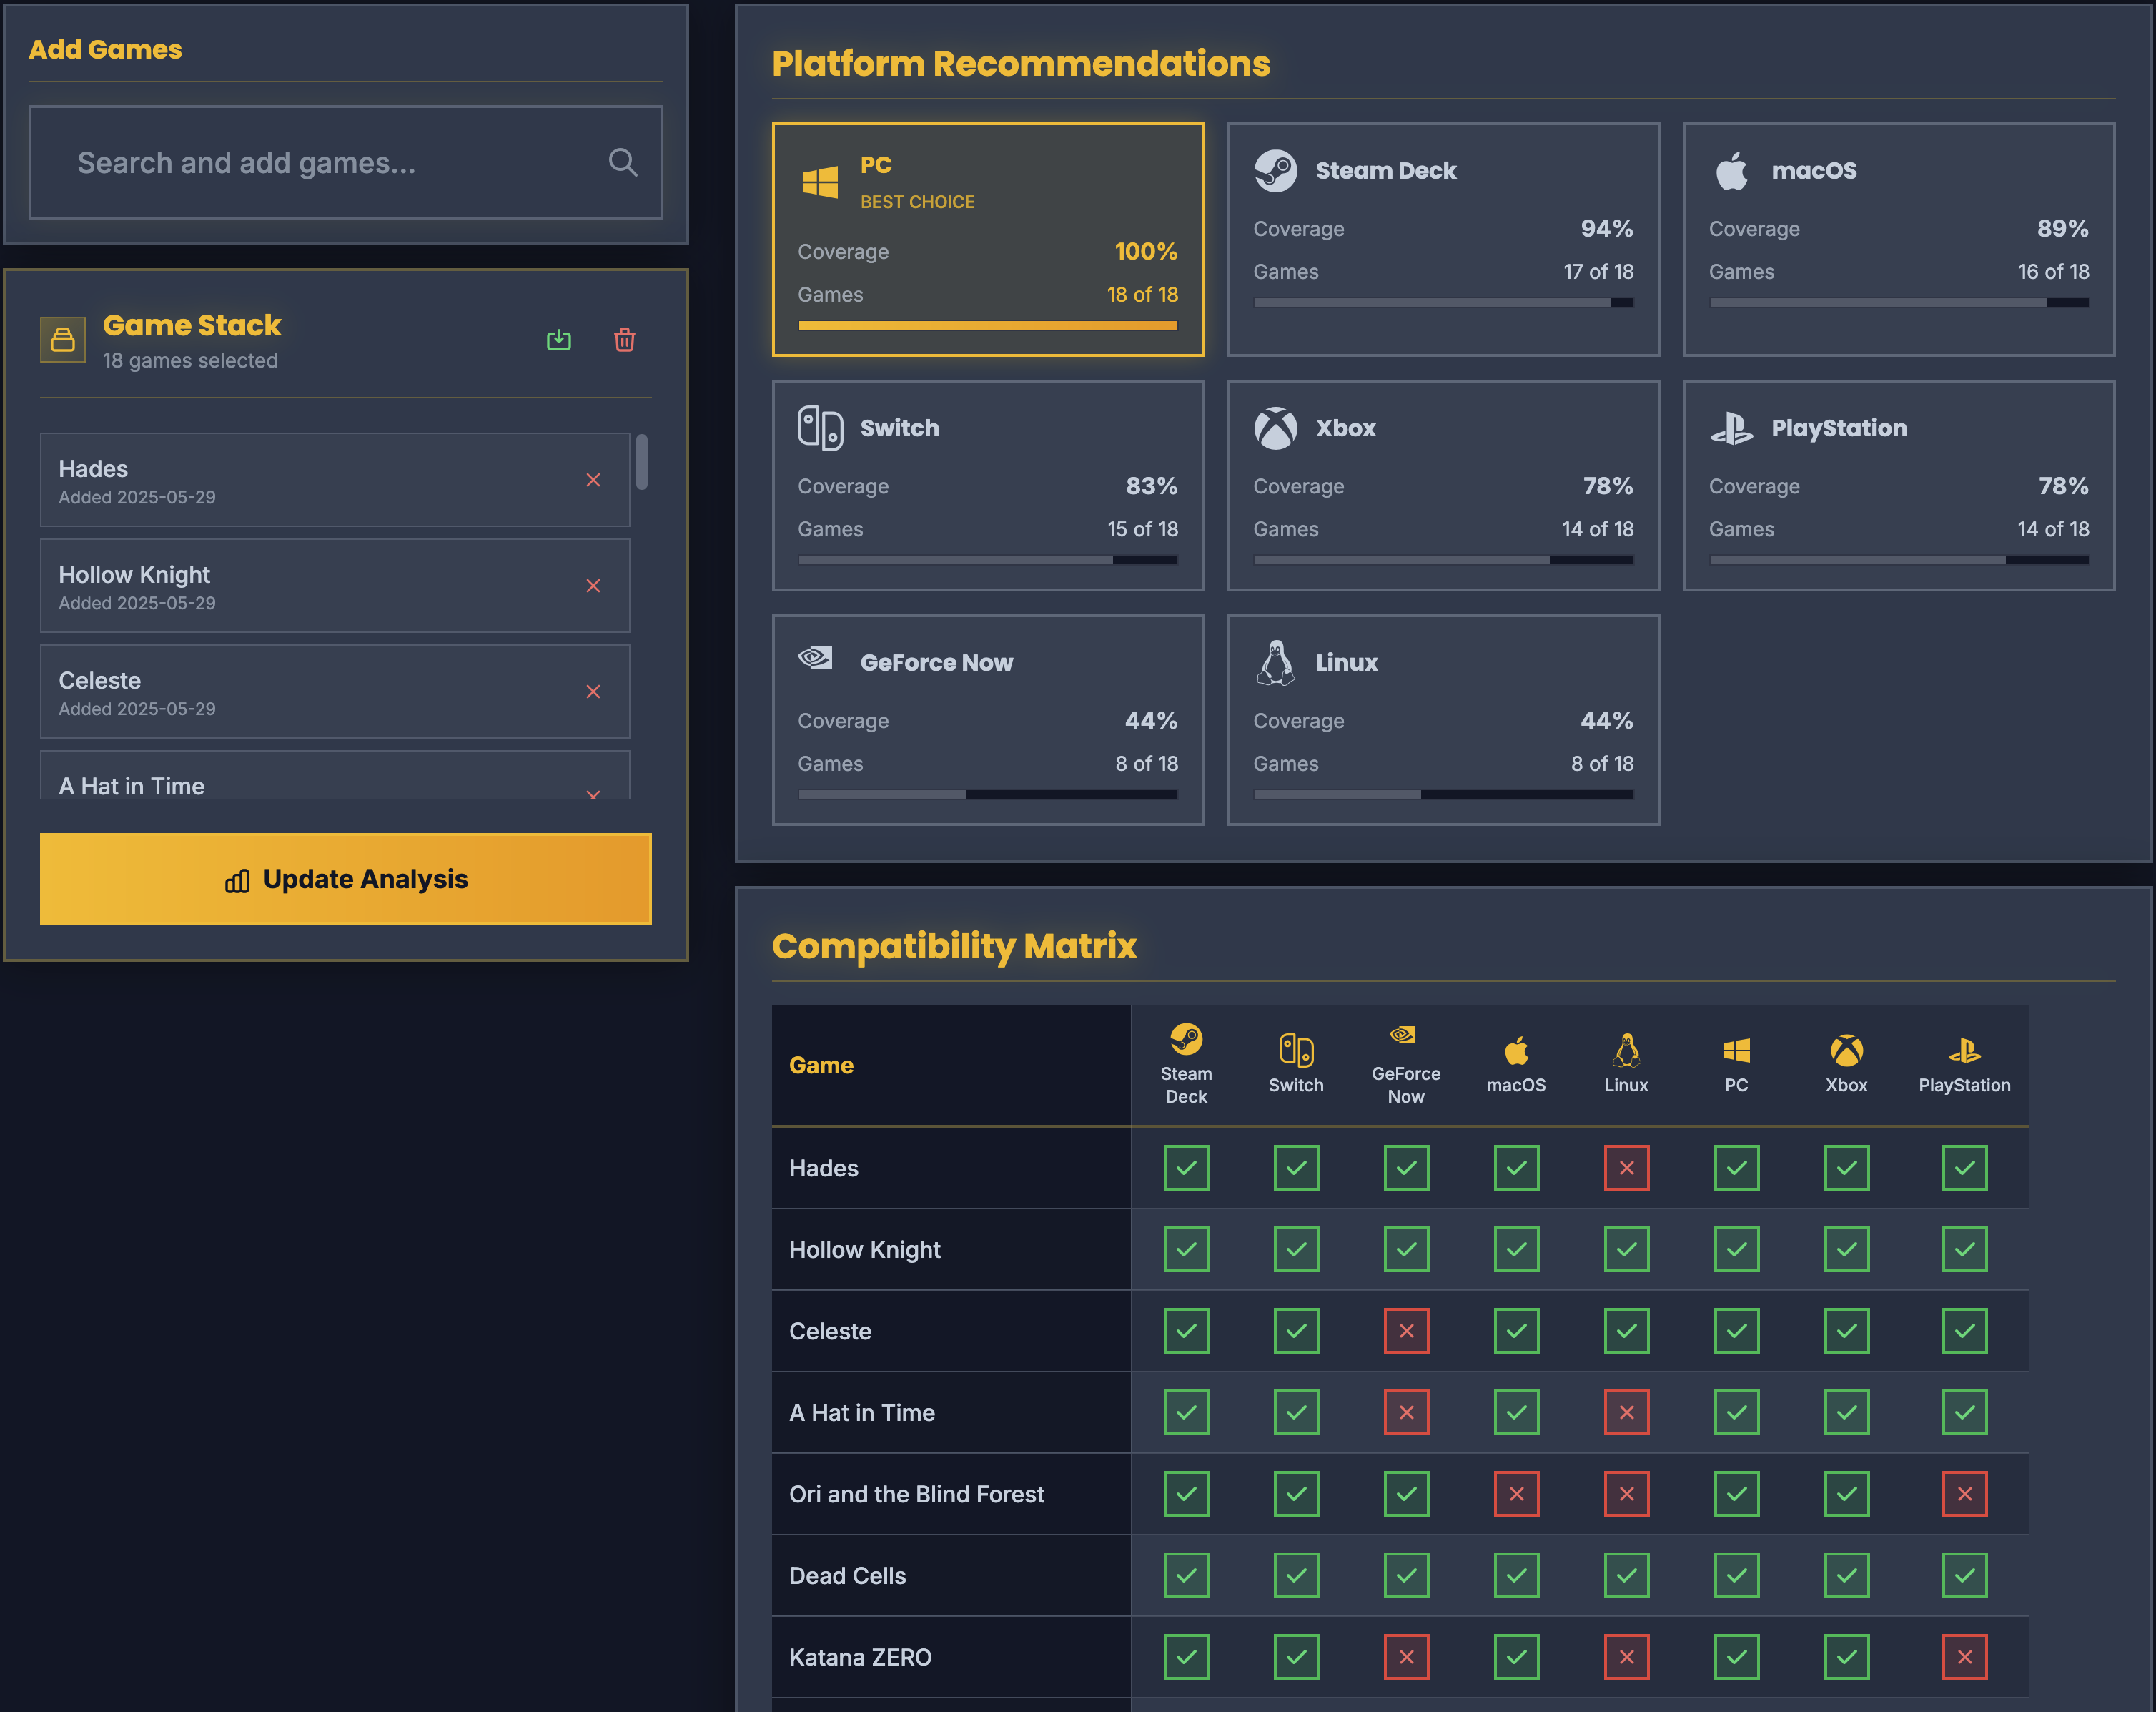
Task: Click the 15 of 18 games count on Switch
Action: coord(1142,529)
